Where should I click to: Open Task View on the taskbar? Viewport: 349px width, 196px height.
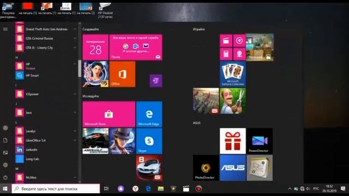[106, 189]
